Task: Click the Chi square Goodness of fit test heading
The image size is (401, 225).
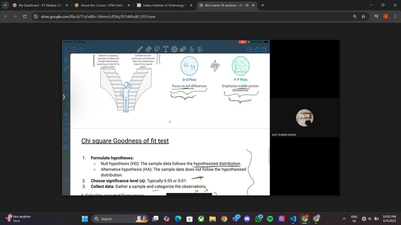Action: point(125,141)
